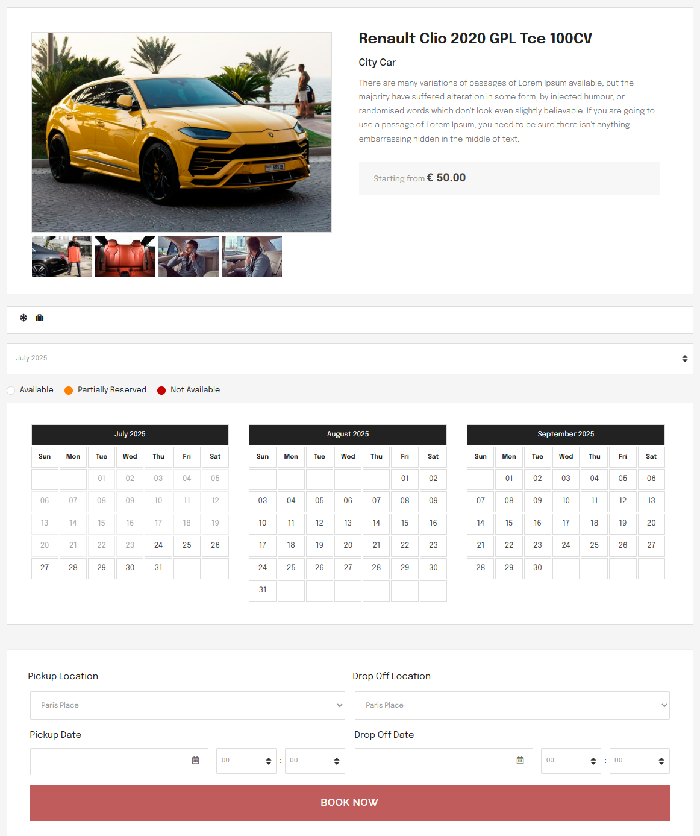This screenshot has height=836, width=700.
Task: Expand the Drop Off Location dropdown
Action: click(x=512, y=705)
